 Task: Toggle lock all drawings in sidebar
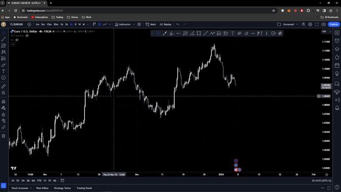[x=4, y=115]
